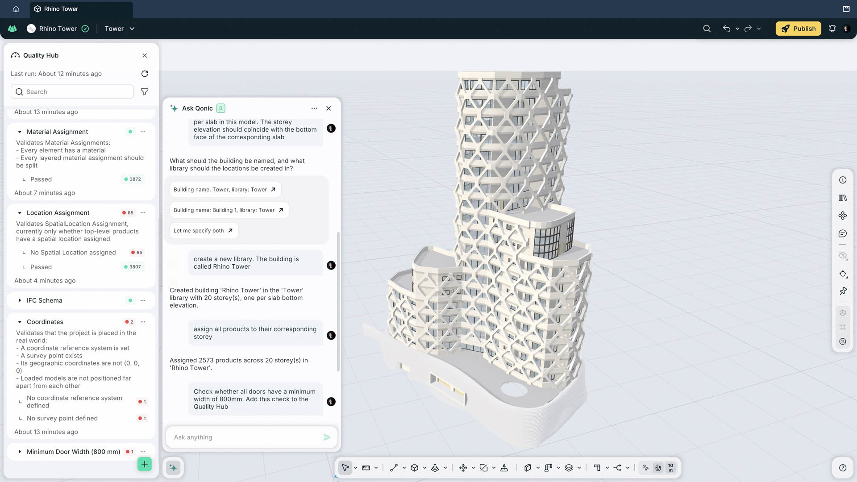Image resolution: width=857 pixels, height=482 pixels.
Task: Open the Tower dropdown in header
Action: pyautogui.click(x=119, y=29)
